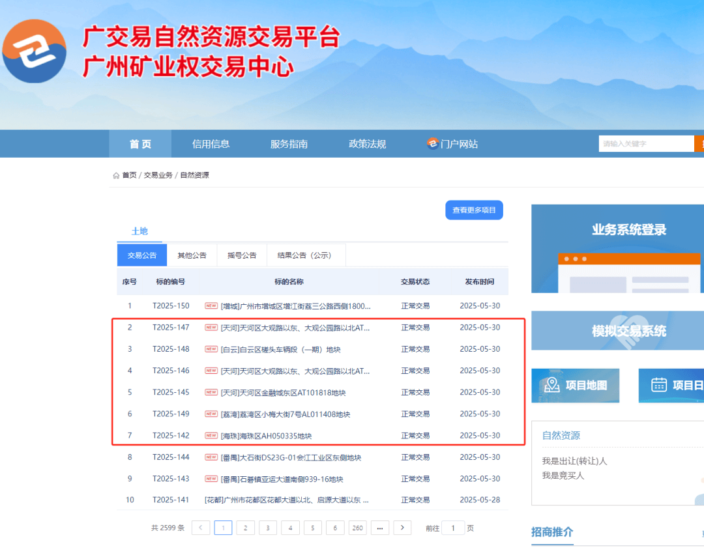The height and width of the screenshot is (555, 704).
Task: Open the 信用信息 navigation item
Action: (211, 143)
